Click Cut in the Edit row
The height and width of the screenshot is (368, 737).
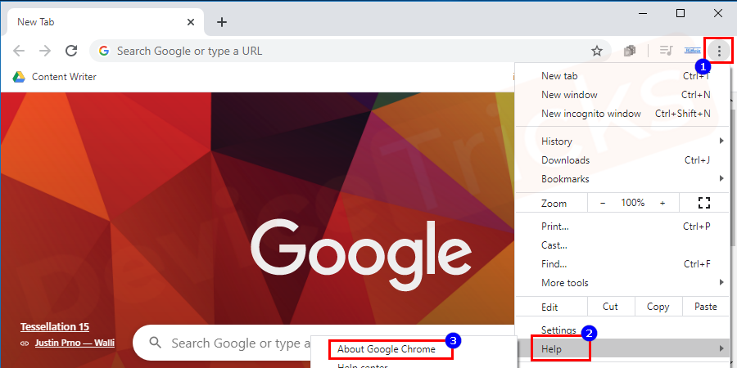(611, 307)
